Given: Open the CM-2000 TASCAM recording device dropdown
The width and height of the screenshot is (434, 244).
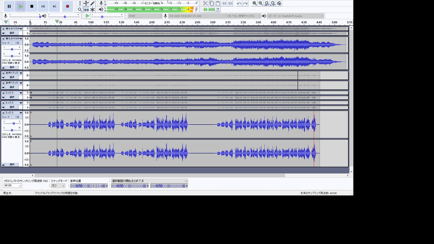Looking at the screenshot, I should pyautogui.click(x=197, y=16).
